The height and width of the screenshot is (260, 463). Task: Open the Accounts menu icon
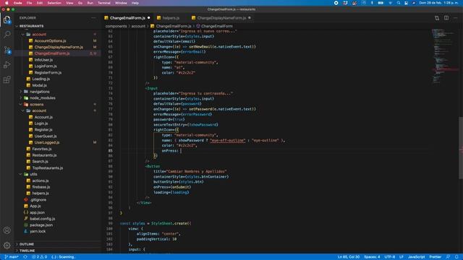pos(7,230)
